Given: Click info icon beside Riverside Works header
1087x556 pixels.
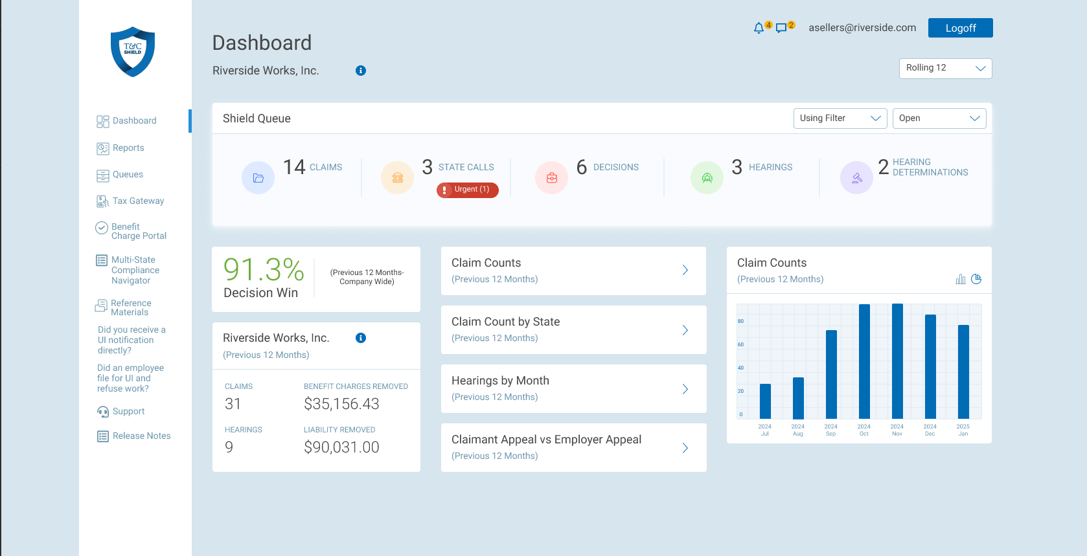Looking at the screenshot, I should click(361, 71).
